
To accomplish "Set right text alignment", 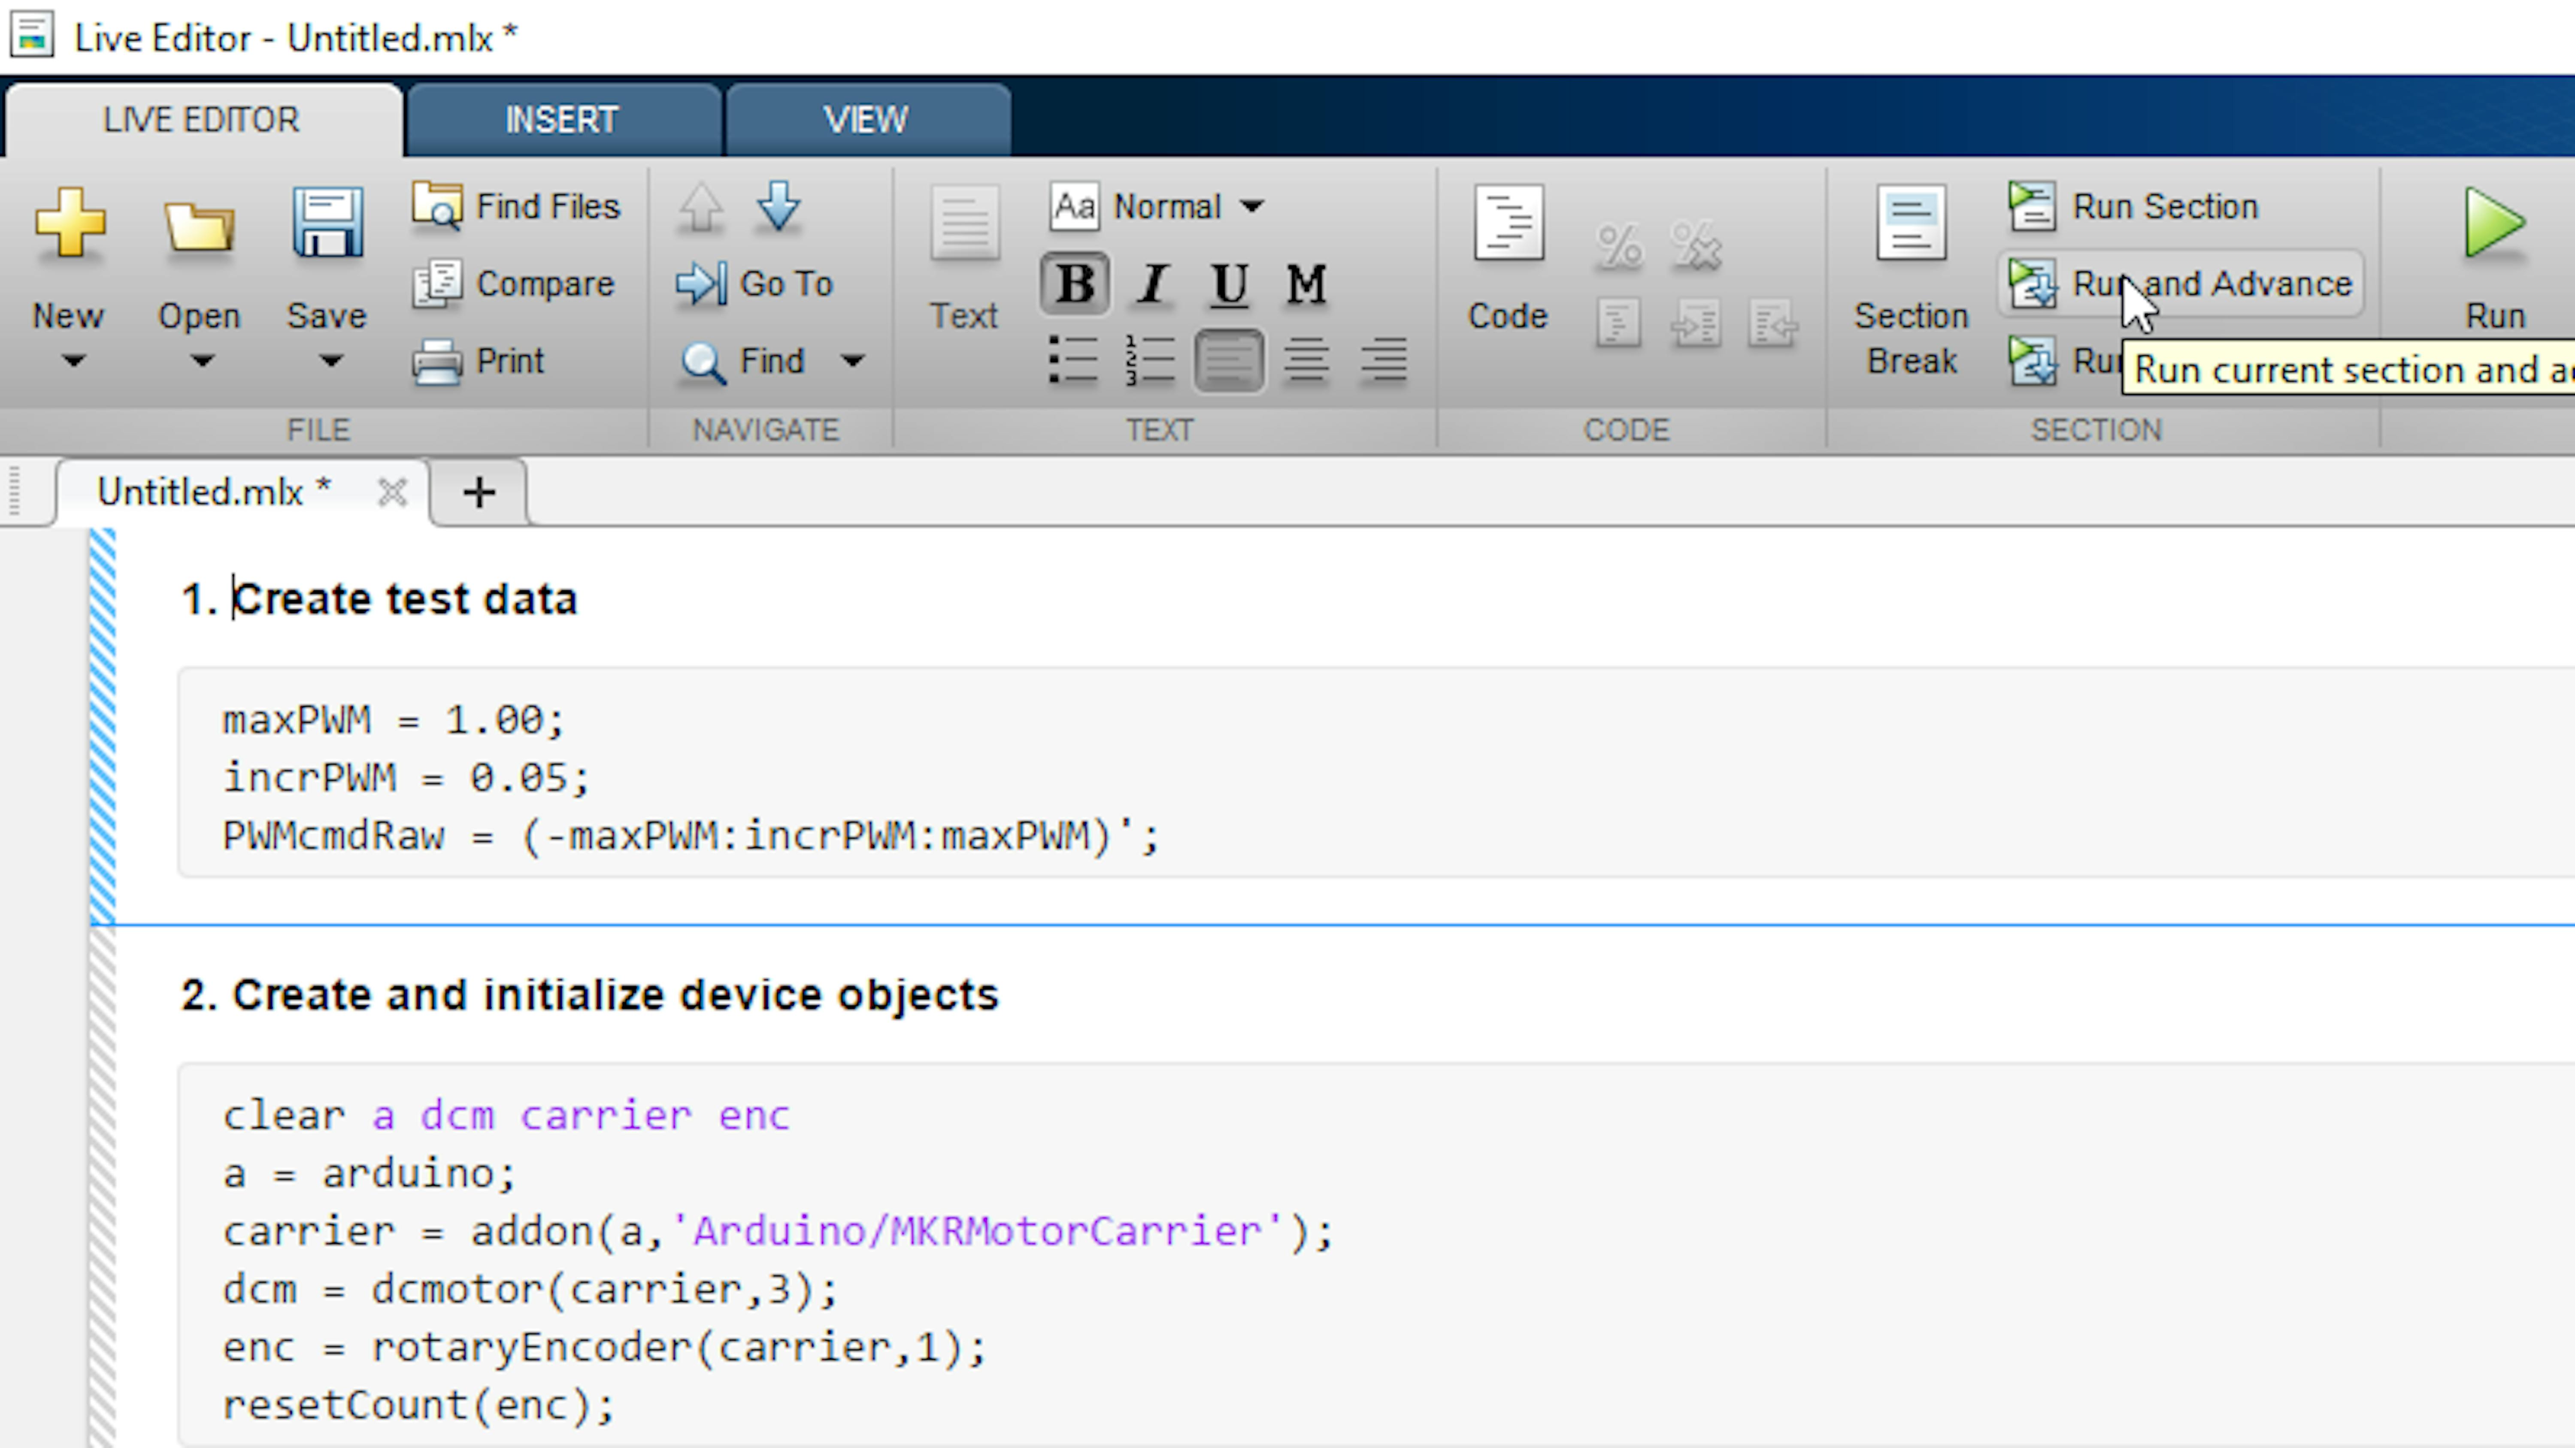I will (x=1384, y=361).
